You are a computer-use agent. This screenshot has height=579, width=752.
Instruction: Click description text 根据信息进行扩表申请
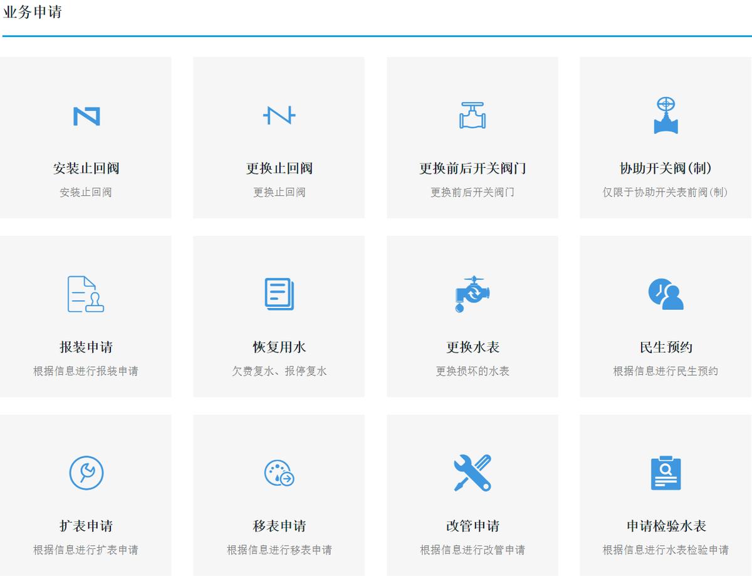pos(86,550)
